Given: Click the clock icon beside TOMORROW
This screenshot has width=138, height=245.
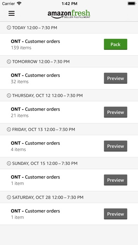Looking at the screenshot, I should point(9,62).
